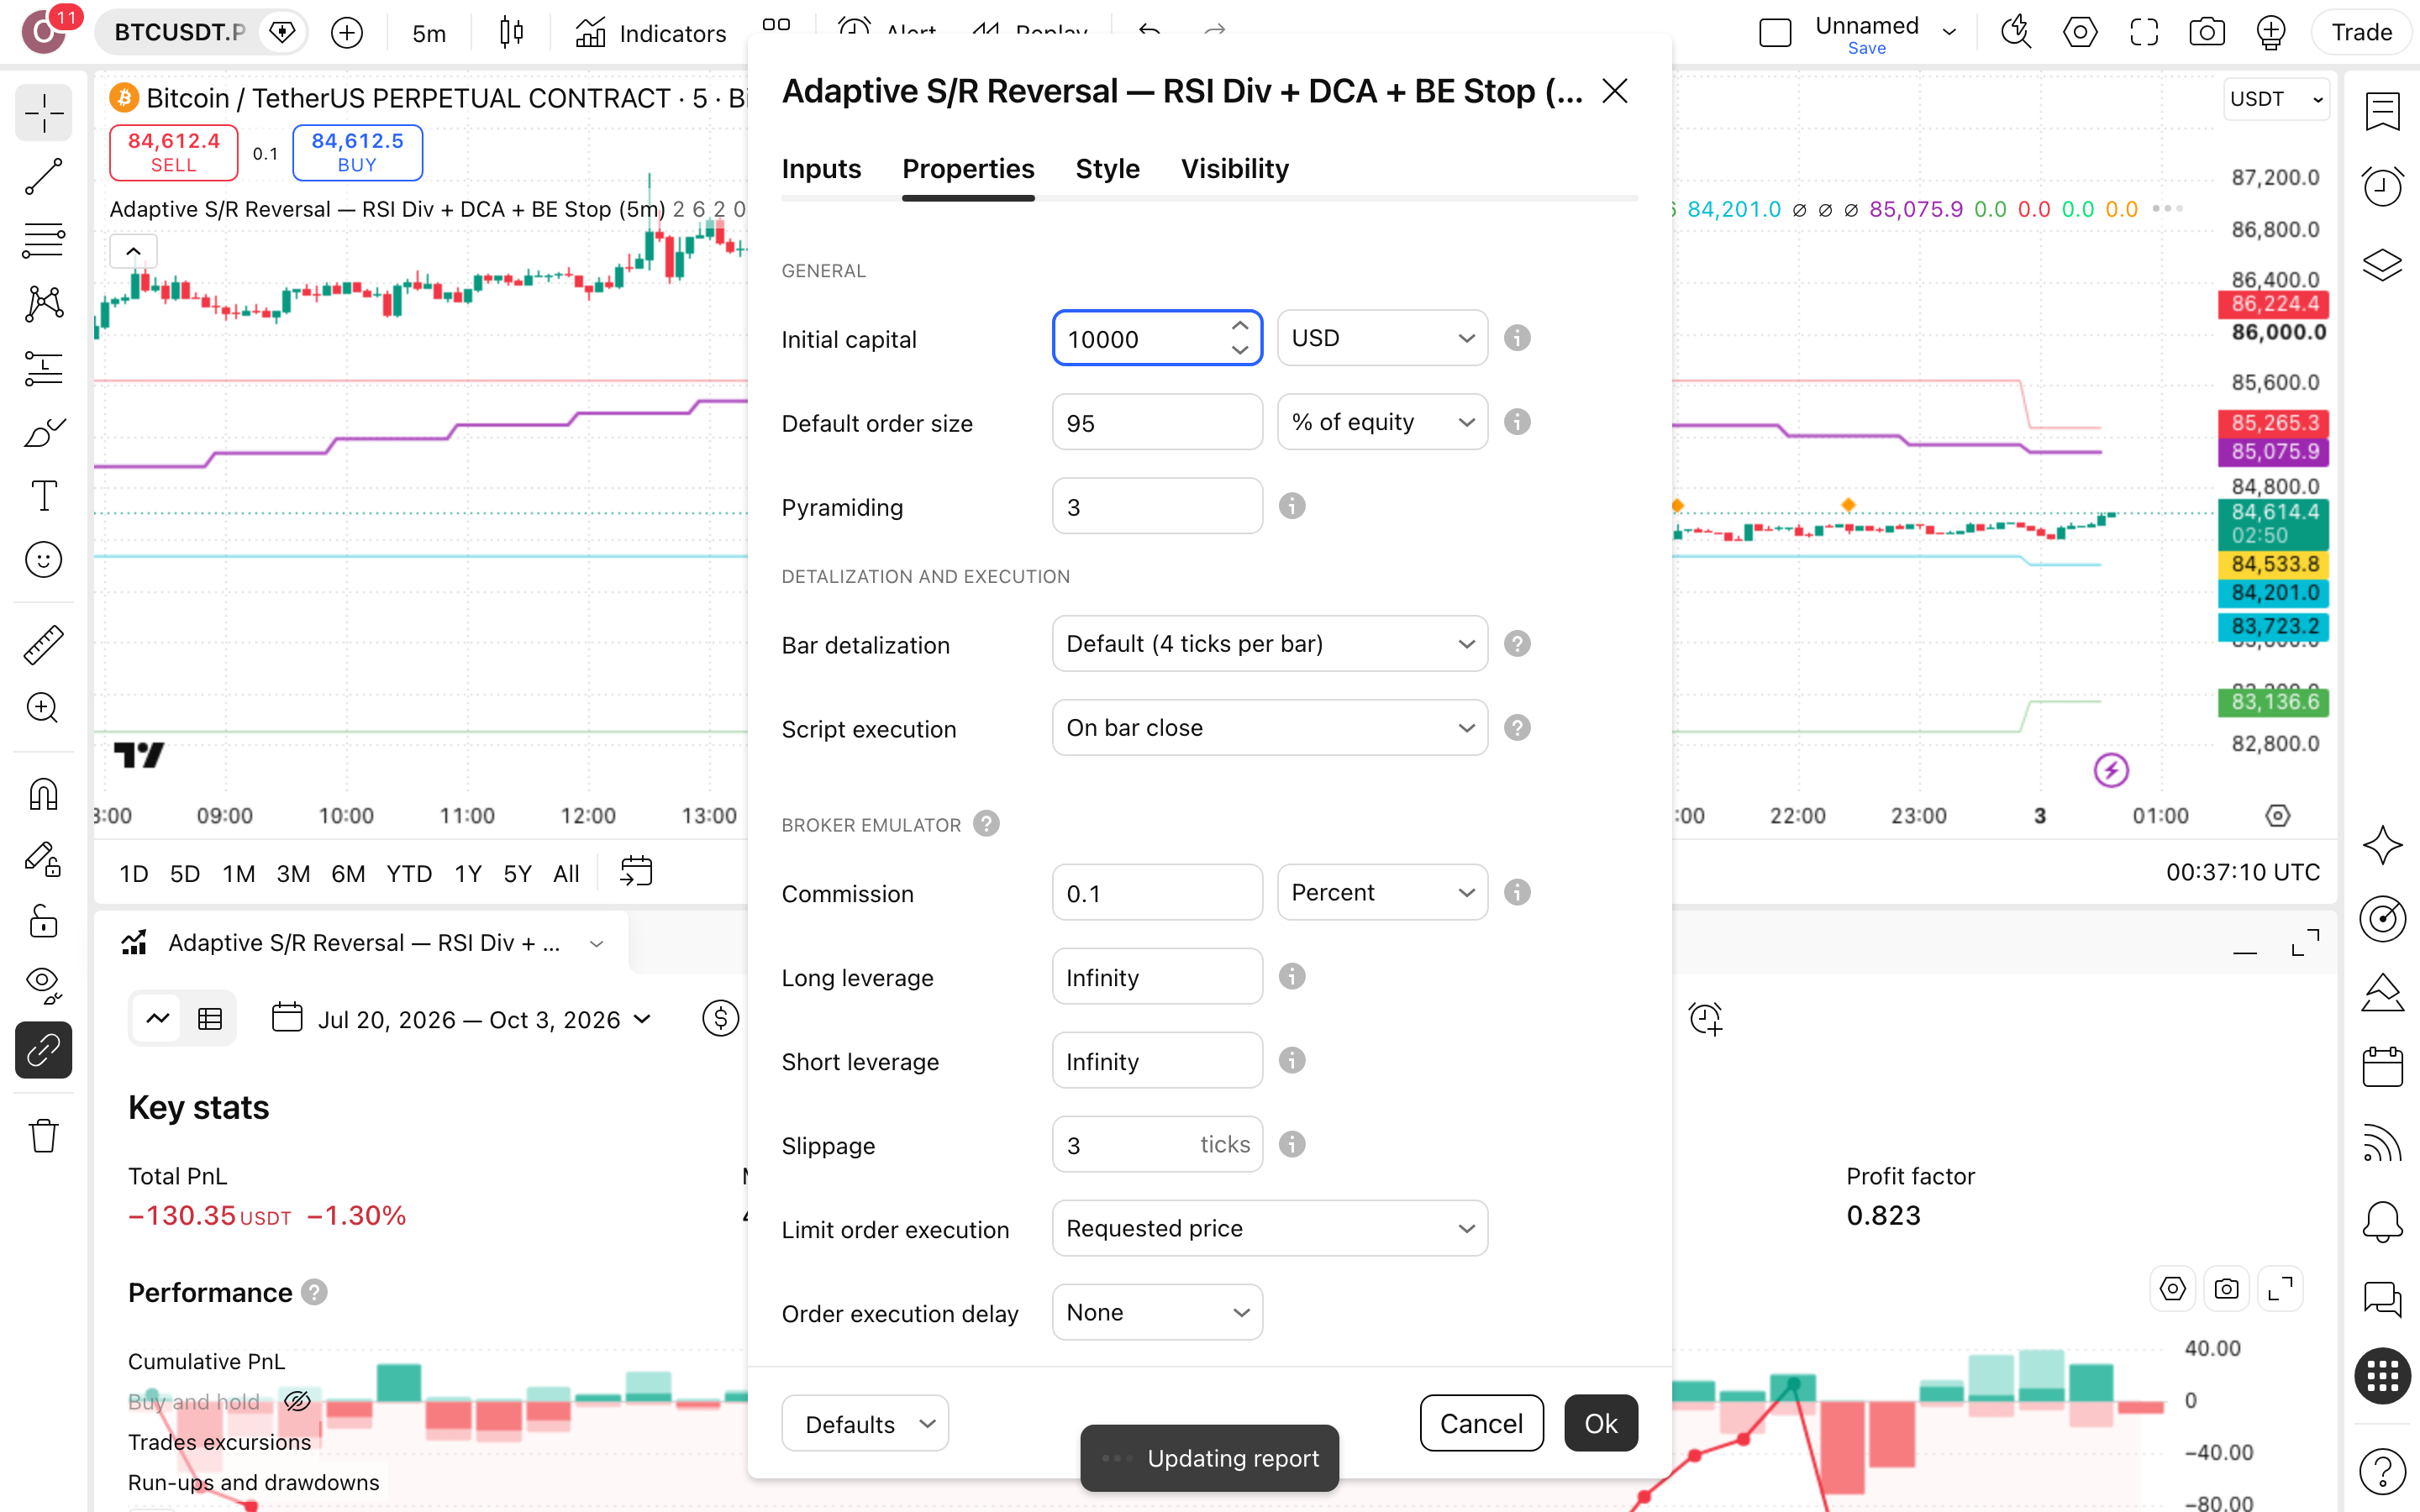Viewport: 2420px width, 1512px height.
Task: Take a snapshot with the camera icon
Action: coord(2207,33)
